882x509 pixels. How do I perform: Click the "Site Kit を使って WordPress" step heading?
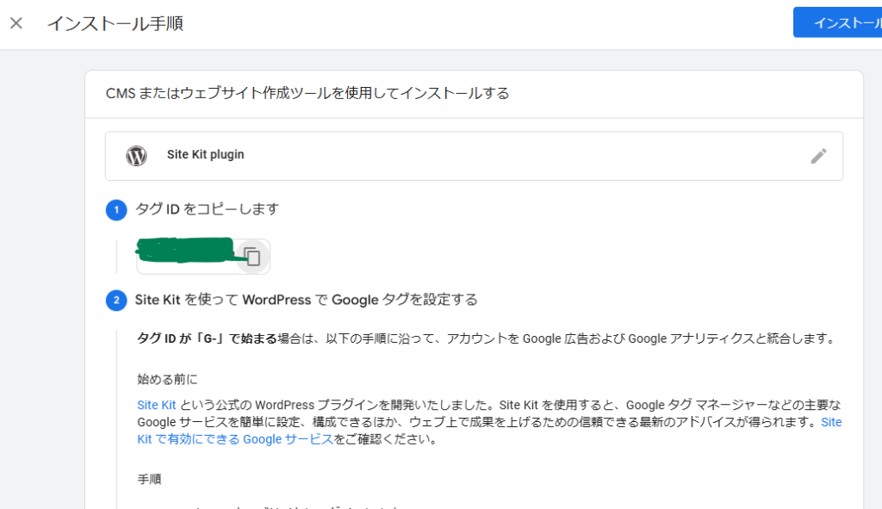pos(306,300)
